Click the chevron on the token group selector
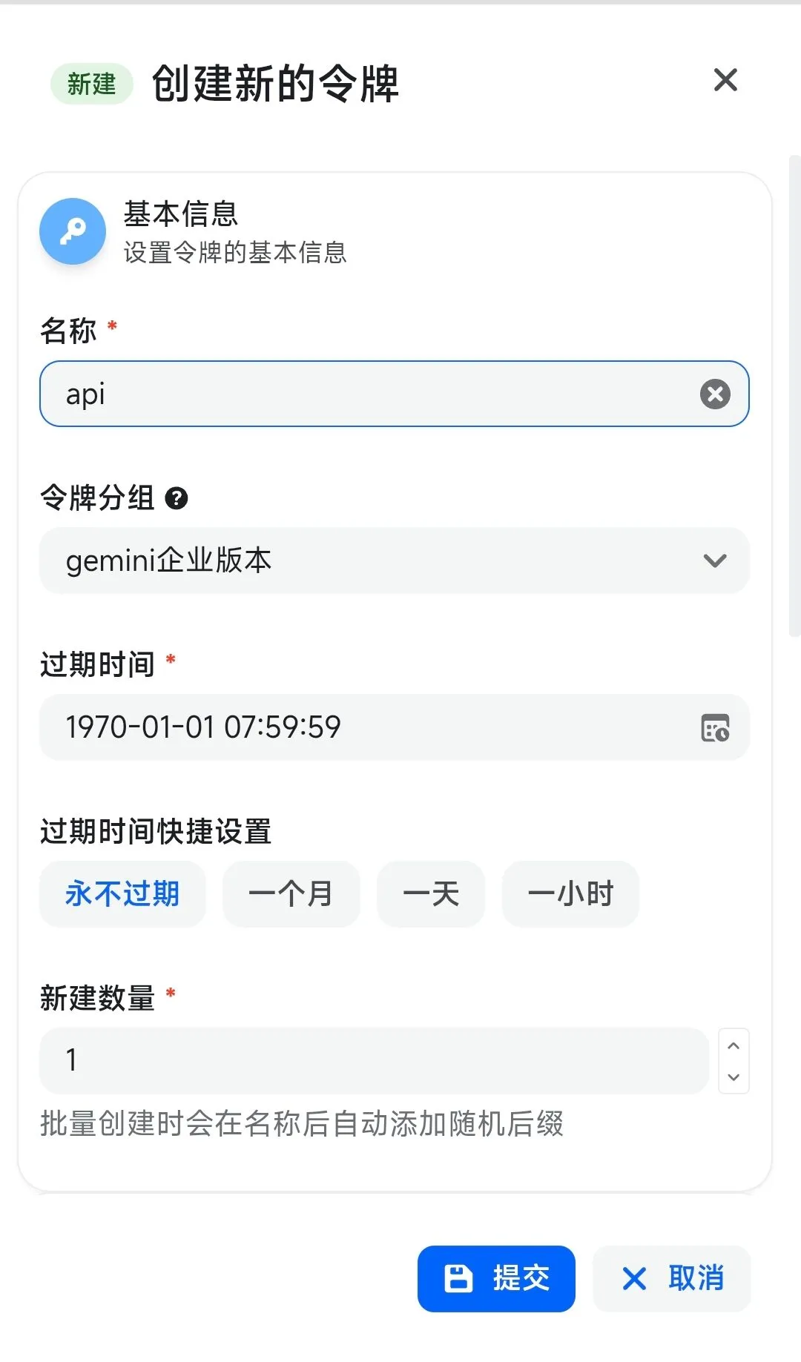 714,561
